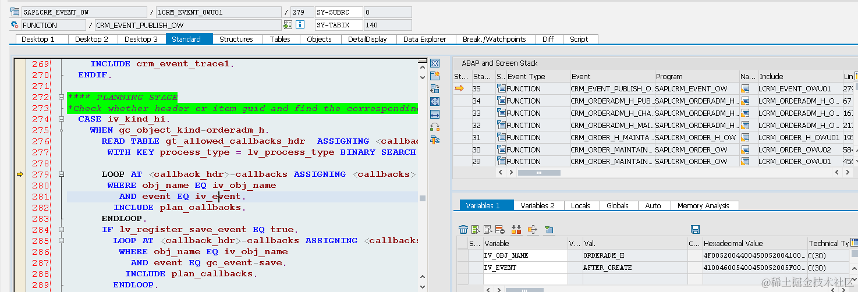The width and height of the screenshot is (858, 292).
Task: Collapse the LOOP block at line 285
Action: coord(61,241)
